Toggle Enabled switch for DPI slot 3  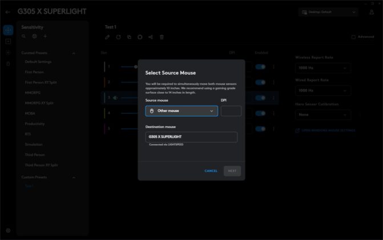coord(260,98)
